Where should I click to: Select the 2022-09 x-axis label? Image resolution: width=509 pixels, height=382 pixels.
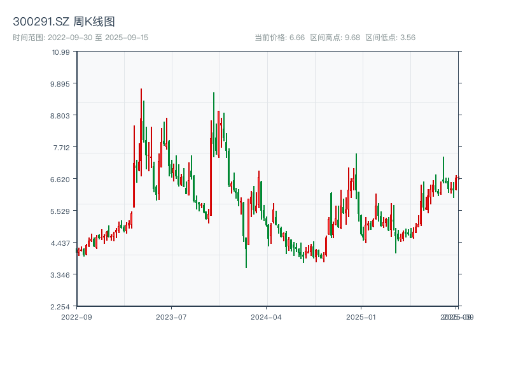click(77, 316)
